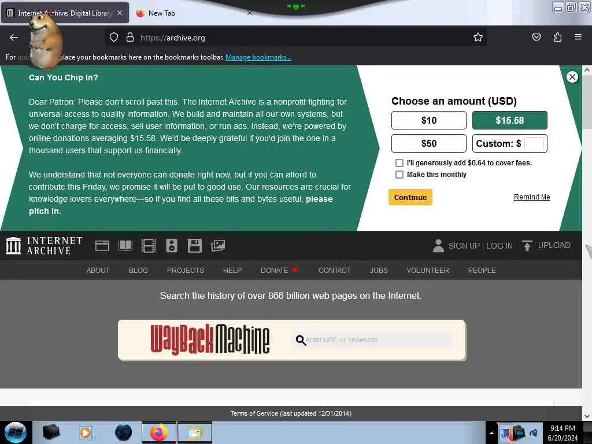Open the JOBS menu item
This screenshot has height=444, width=592.
pos(379,271)
